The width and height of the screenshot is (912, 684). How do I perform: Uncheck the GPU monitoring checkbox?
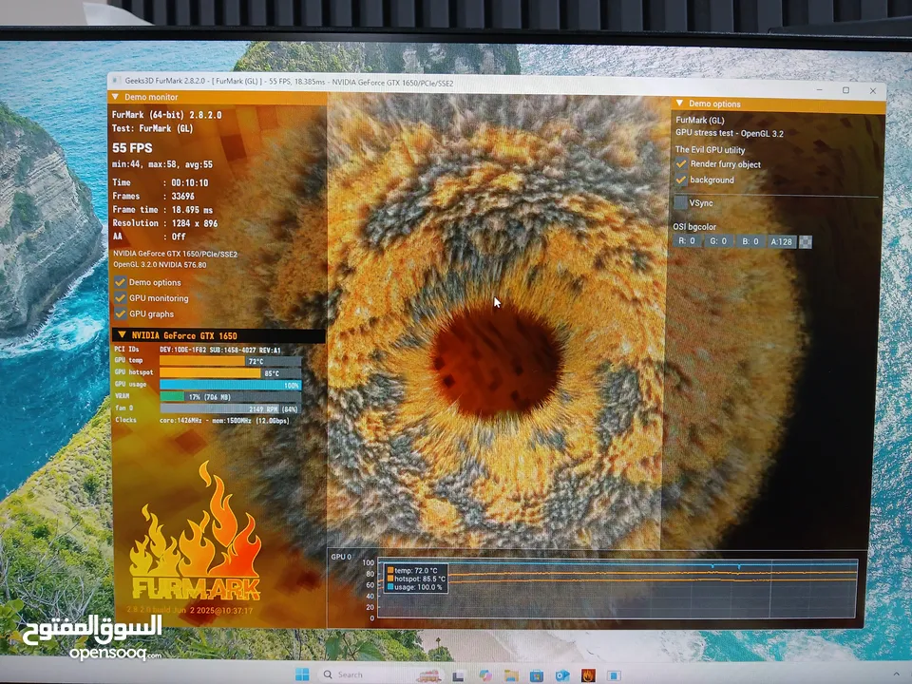121,297
